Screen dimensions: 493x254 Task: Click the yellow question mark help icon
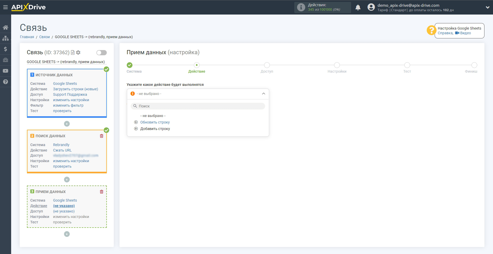pos(431,30)
